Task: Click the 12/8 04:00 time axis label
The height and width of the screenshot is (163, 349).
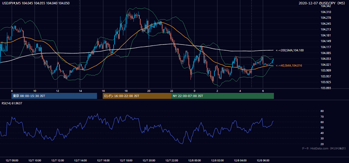Action: (x=240, y=161)
